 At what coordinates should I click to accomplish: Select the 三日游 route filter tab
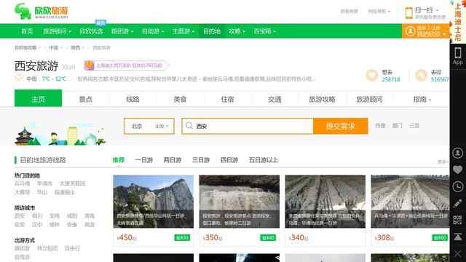coord(201,160)
